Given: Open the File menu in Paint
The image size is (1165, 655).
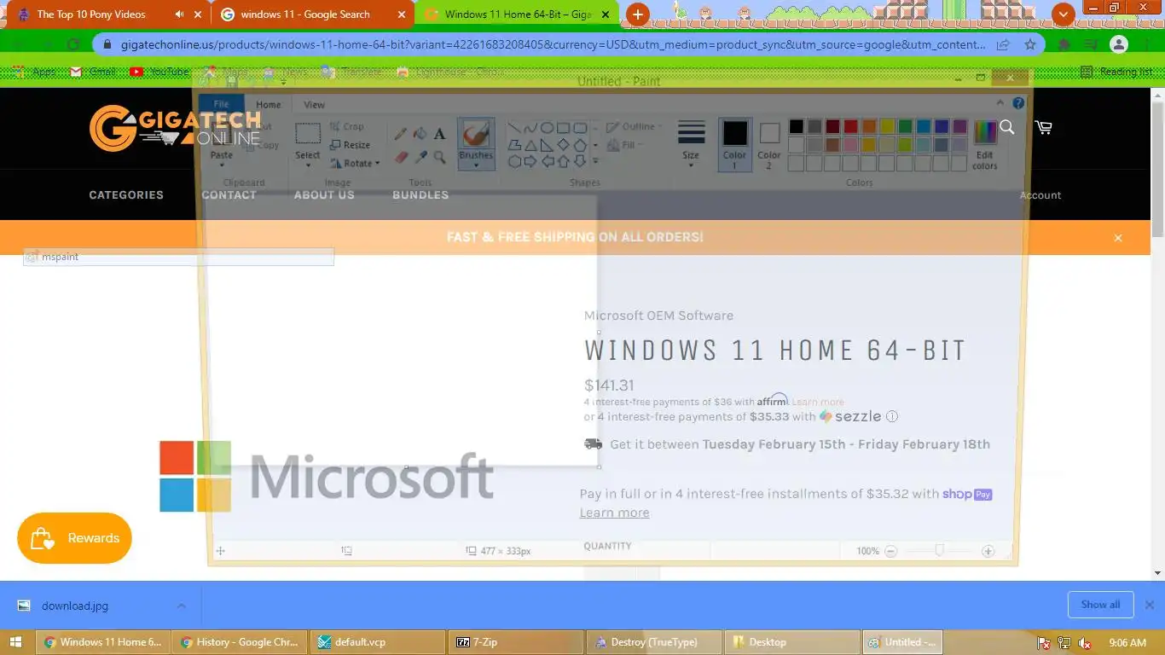Looking at the screenshot, I should click(221, 104).
